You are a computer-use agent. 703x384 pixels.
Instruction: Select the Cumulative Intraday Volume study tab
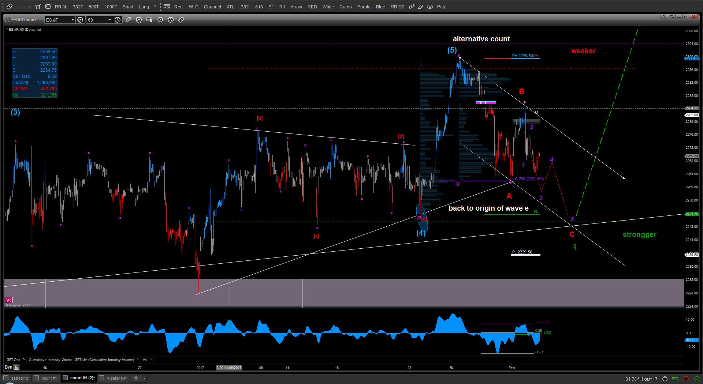(81, 360)
